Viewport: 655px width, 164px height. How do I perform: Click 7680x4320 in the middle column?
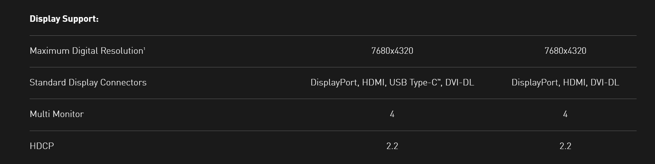tap(392, 51)
